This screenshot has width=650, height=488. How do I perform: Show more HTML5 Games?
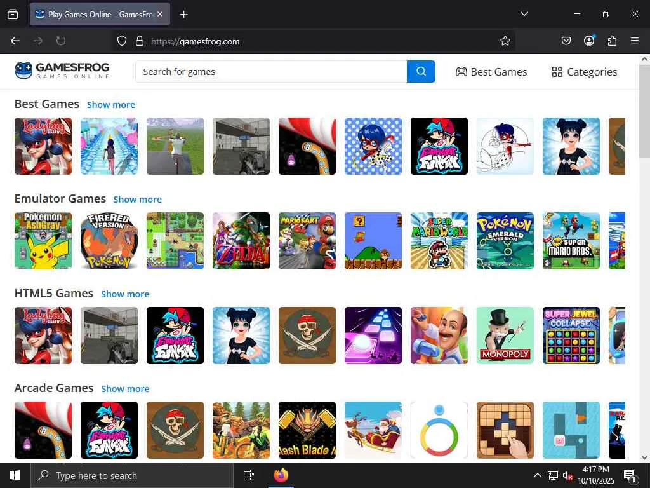tap(125, 294)
